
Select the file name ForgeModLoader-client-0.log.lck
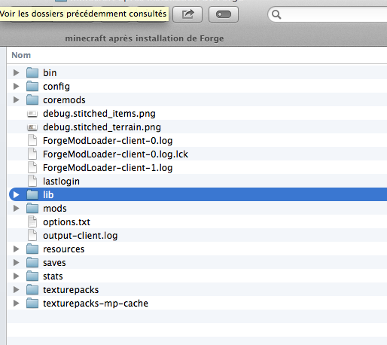115,154
